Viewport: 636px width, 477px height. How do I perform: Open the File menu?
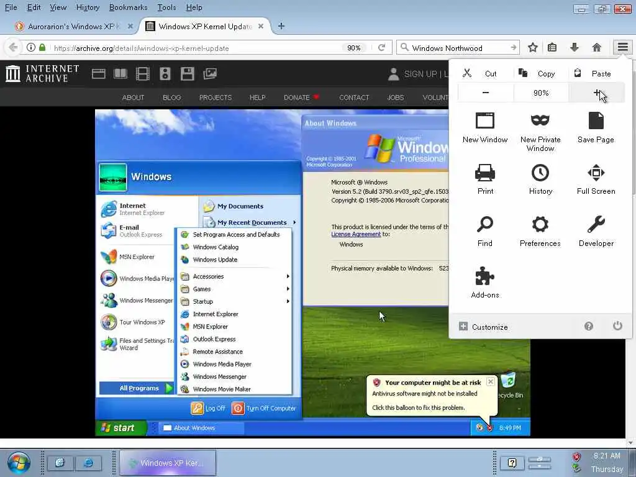tap(11, 7)
